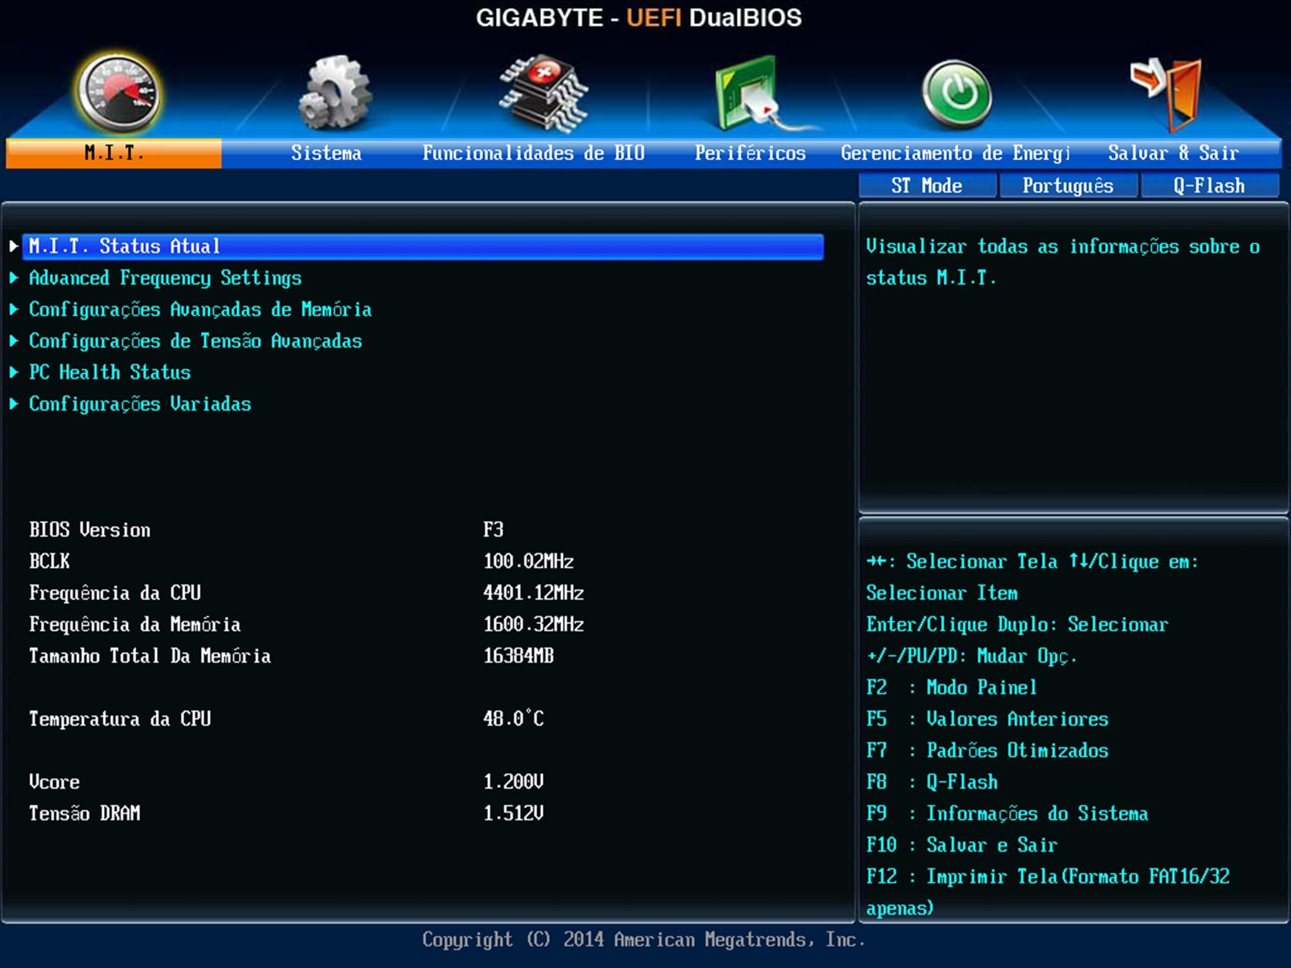Launch Q-Flash utility button

pos(1210,186)
